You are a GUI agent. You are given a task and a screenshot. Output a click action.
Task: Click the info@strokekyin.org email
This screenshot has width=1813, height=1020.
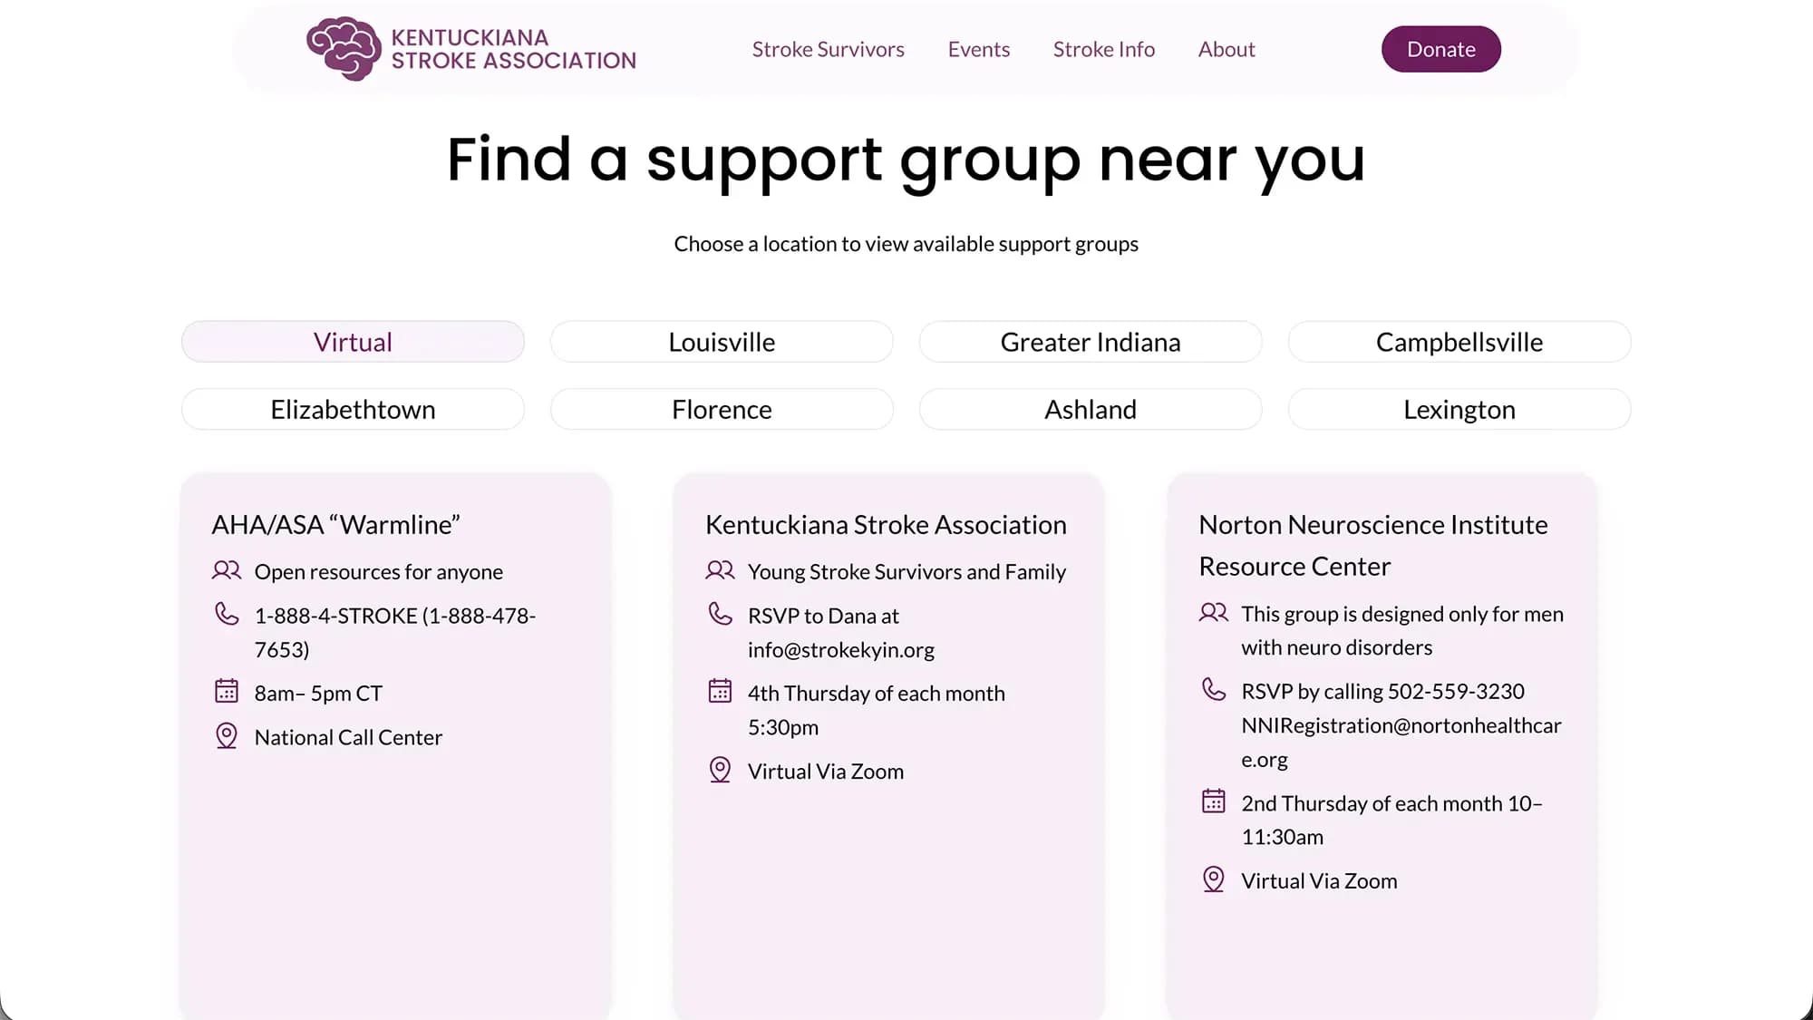tap(841, 649)
